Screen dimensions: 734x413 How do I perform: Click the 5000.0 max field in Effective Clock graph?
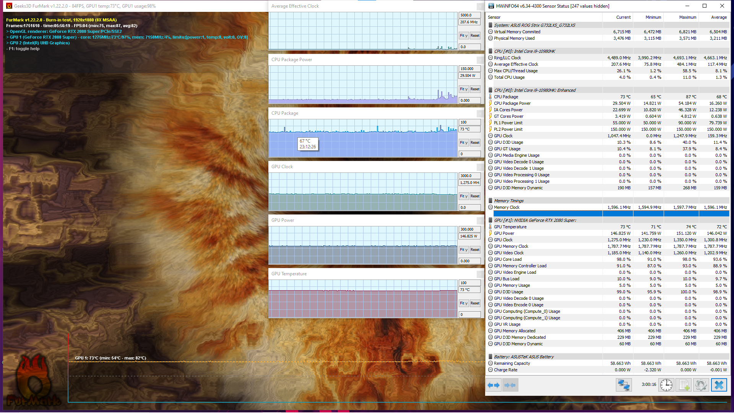(469, 15)
